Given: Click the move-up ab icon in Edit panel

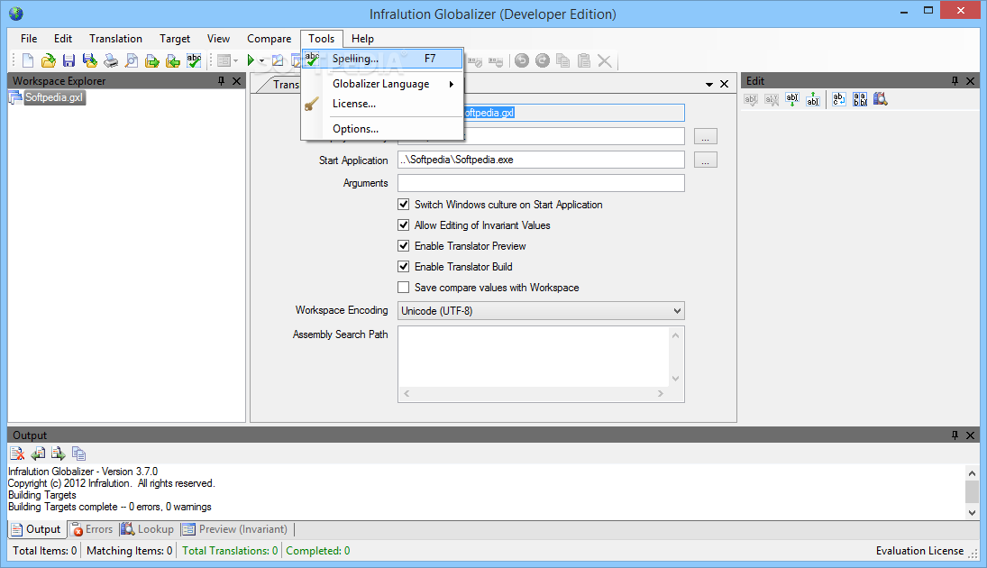Looking at the screenshot, I should (813, 99).
